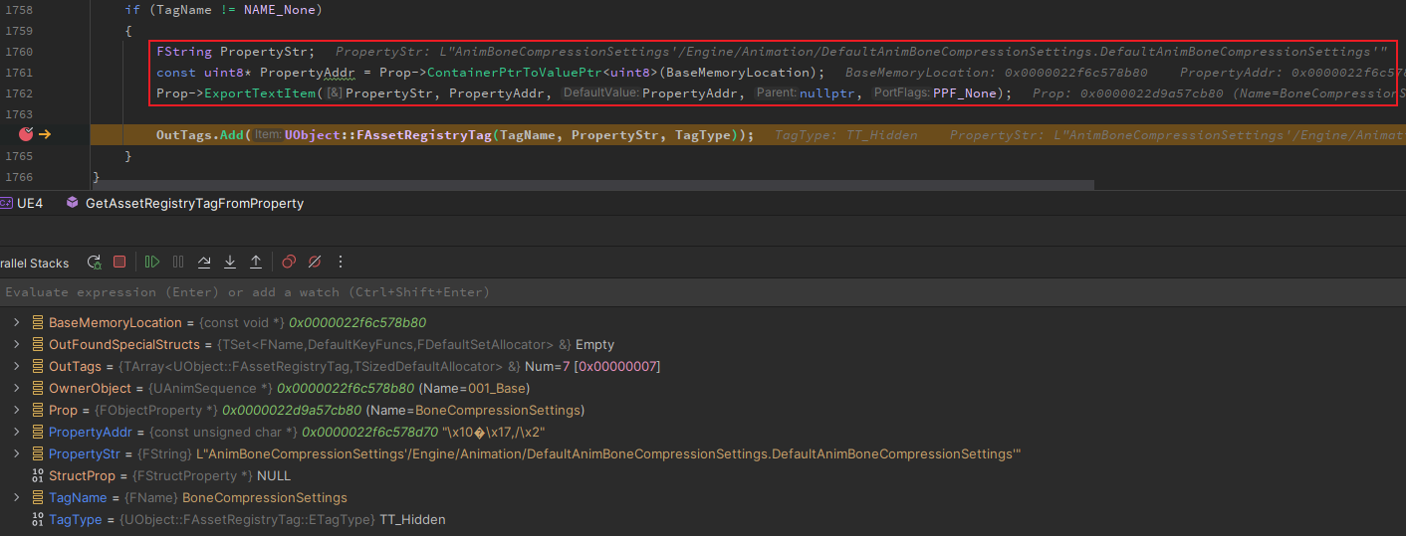Screen dimensions: 1406x536
Task: Toggle the breakpoint on line 1764
Action: [x=26, y=134]
